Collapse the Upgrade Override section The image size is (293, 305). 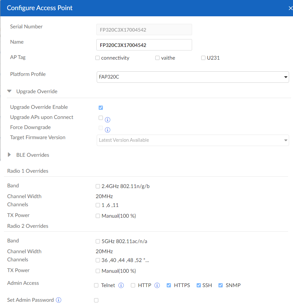9,91
